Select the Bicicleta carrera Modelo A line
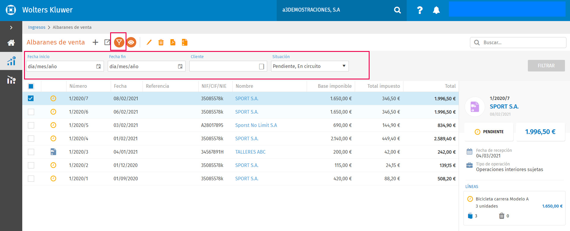Screen dimensions: 570x231 pyautogui.click(x=514, y=208)
